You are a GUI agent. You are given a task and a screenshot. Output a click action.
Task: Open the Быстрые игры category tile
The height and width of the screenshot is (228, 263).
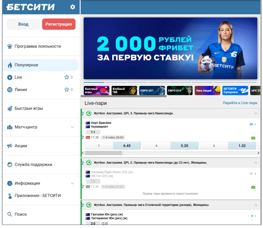click(96, 90)
